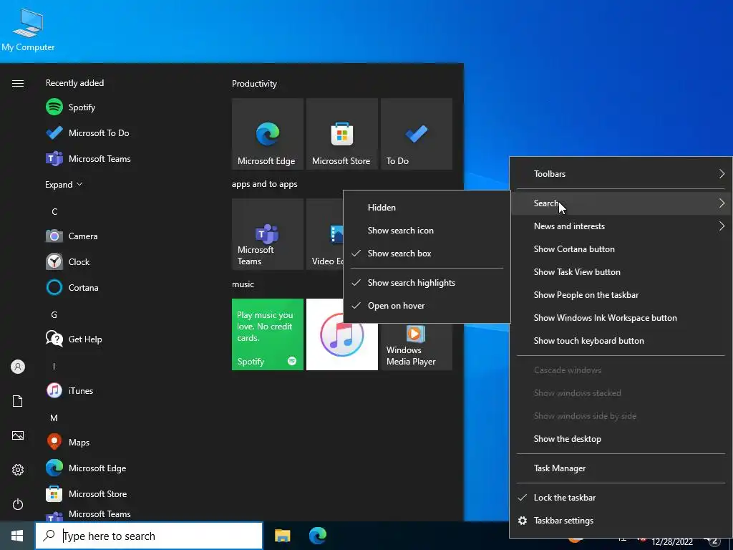733x550 pixels.
Task: Open File Explorer from the taskbar
Action: [282, 536]
